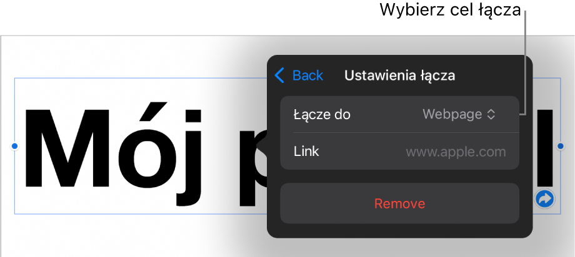Click the "Wybierz cel łącza" callout label
575x257 pixels.
[x=450, y=10]
